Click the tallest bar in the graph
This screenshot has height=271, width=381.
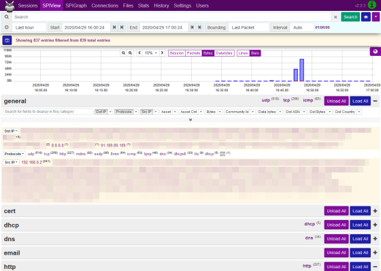click(301, 70)
